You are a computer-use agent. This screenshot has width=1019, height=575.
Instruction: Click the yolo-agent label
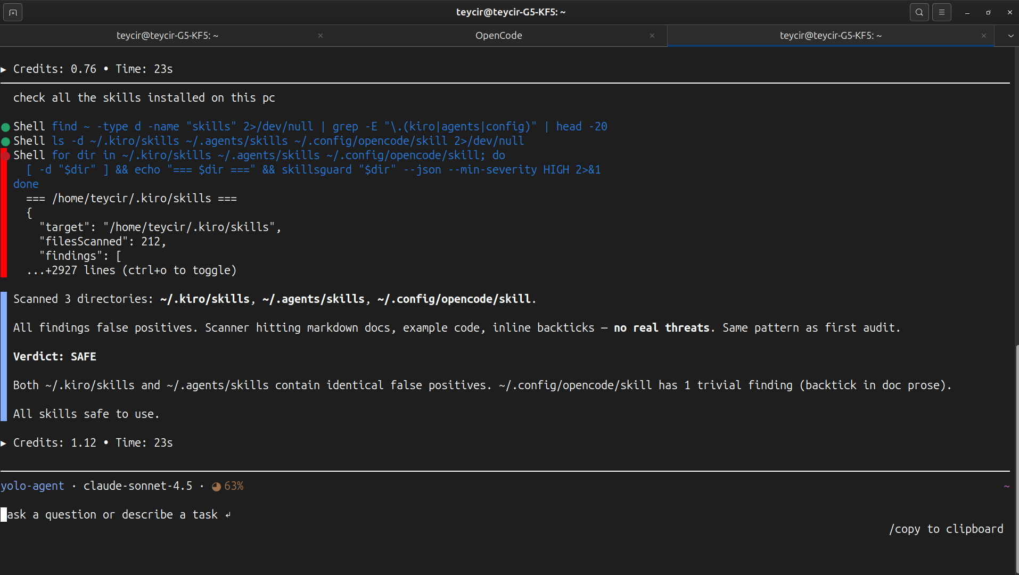click(32, 486)
